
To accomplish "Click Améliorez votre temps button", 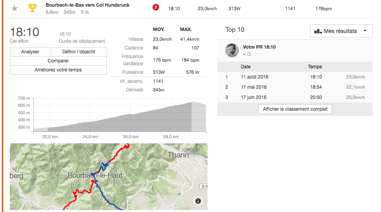I will point(58,70).
